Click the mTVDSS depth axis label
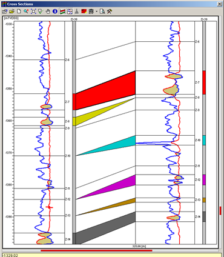This screenshot has height=257, width=224. 12,18
